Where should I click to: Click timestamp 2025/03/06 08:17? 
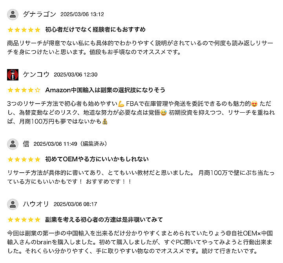pos(75,204)
